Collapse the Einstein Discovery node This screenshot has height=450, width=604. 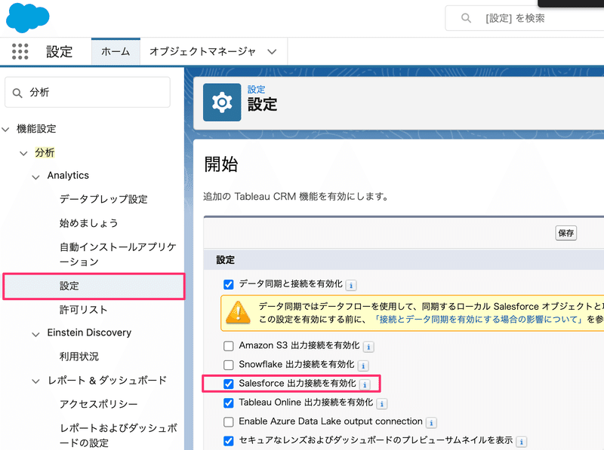click(x=35, y=334)
